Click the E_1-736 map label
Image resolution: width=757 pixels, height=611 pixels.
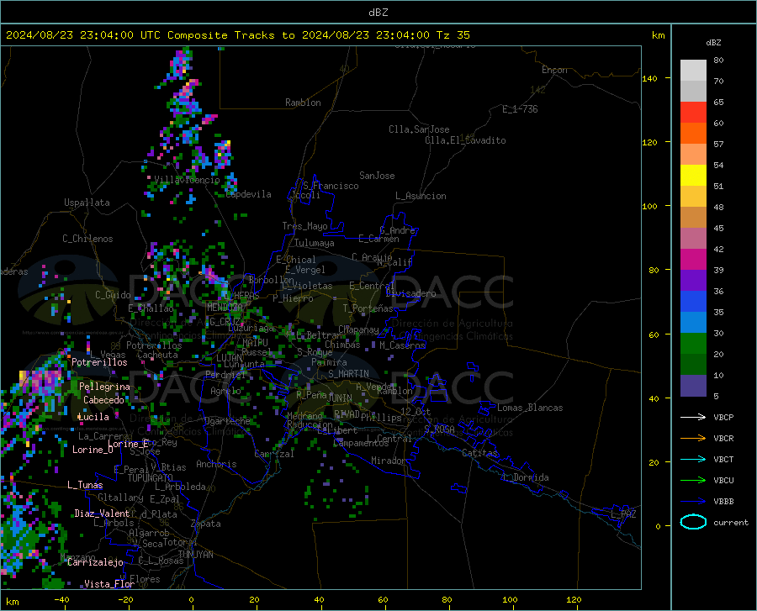(x=520, y=109)
